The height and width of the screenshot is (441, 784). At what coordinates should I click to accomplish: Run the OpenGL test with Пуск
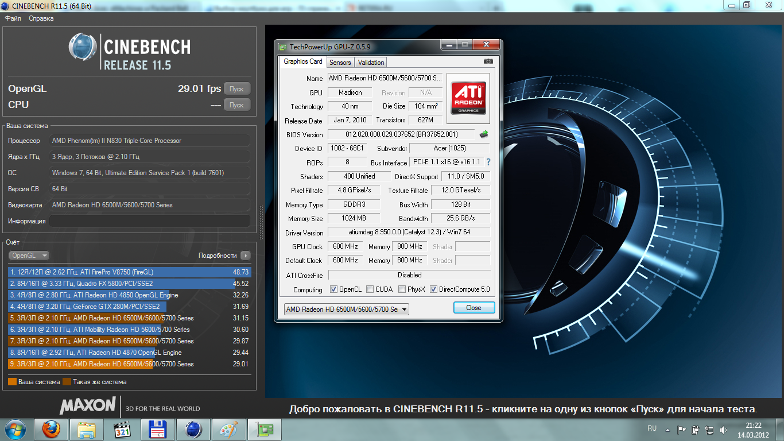(237, 89)
